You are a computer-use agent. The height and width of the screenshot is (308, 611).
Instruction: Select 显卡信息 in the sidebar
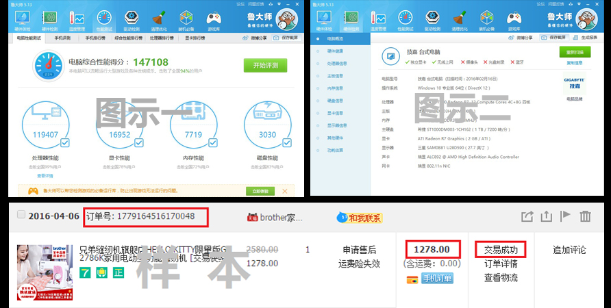340,114
